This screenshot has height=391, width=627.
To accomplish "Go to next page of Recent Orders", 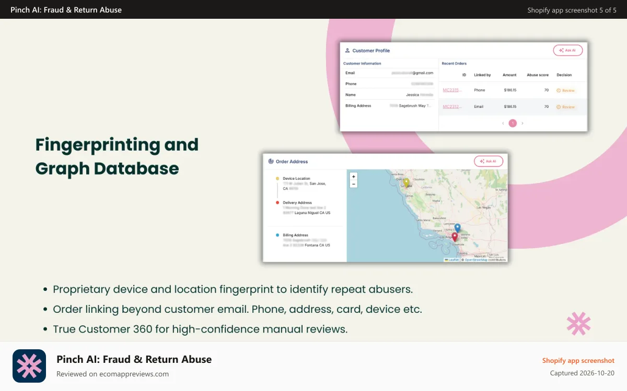I will 522,124.
